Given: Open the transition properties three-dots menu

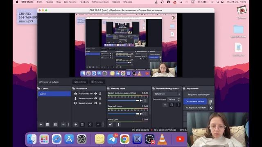Looking at the screenshot, I should (178, 105).
